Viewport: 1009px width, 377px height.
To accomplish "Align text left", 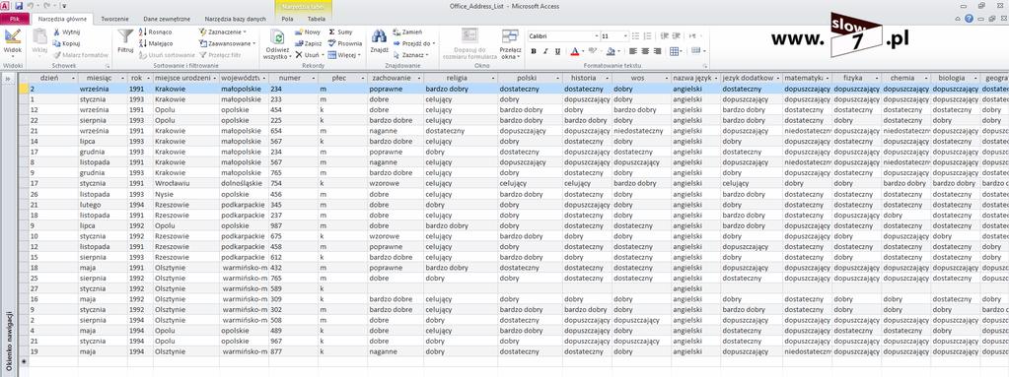I will pos(633,51).
